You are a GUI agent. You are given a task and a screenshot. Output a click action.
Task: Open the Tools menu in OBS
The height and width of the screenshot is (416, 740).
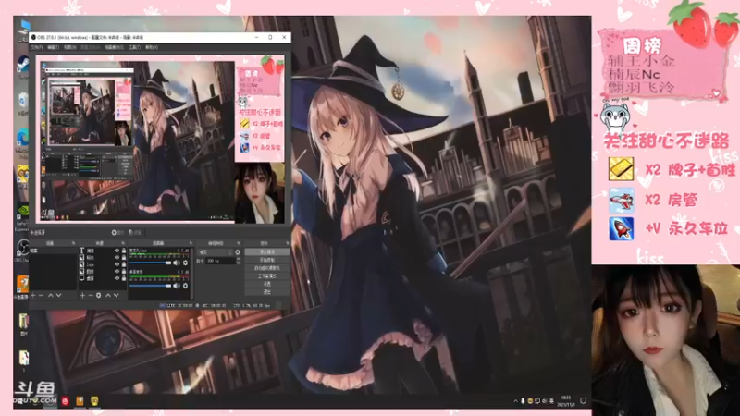tap(134, 48)
